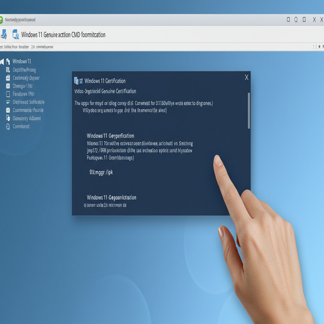The width and height of the screenshot is (324, 324).
Task: Click the star icon in the breadcrumb bar
Action: pos(320,46)
